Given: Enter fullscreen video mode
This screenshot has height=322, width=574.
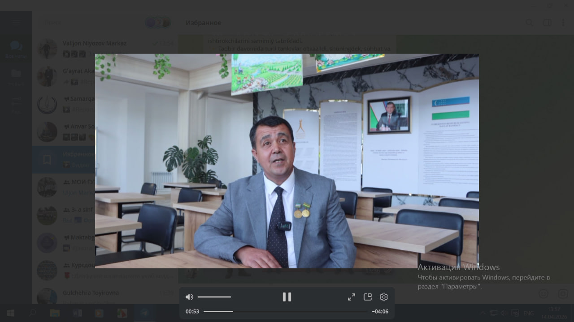Looking at the screenshot, I should tap(352, 297).
